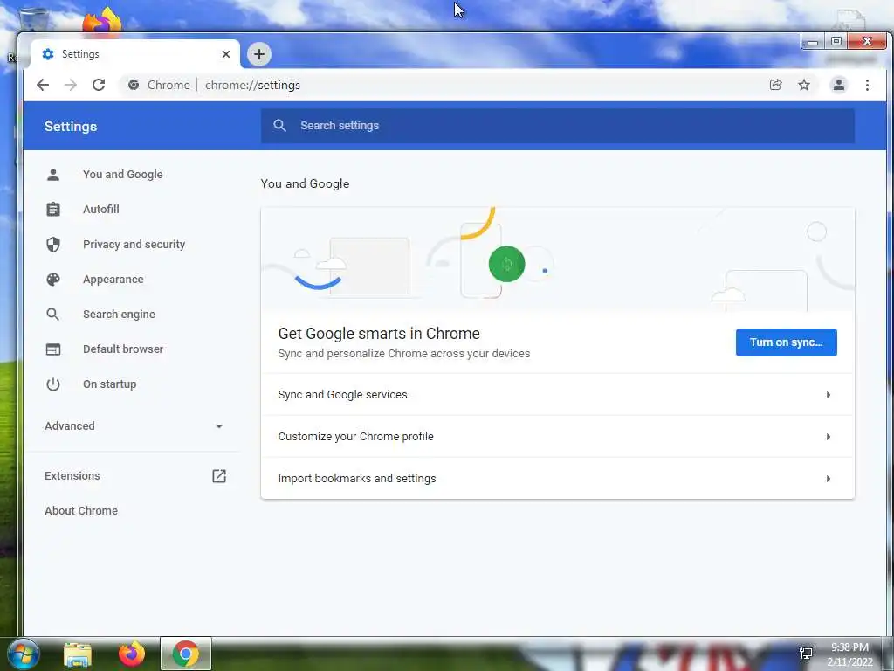Click the external-link icon beside Extensions
The height and width of the screenshot is (671, 894).
[219, 476]
